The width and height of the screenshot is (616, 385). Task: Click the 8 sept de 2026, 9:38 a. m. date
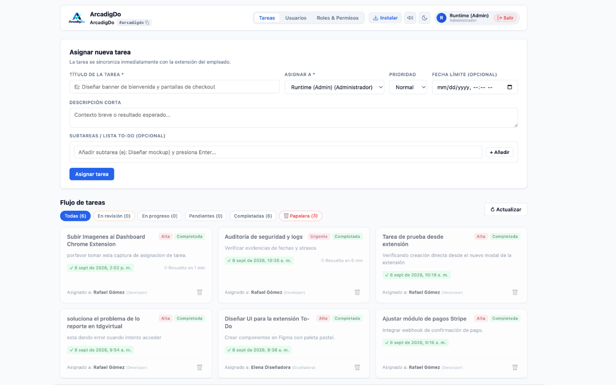point(258,350)
